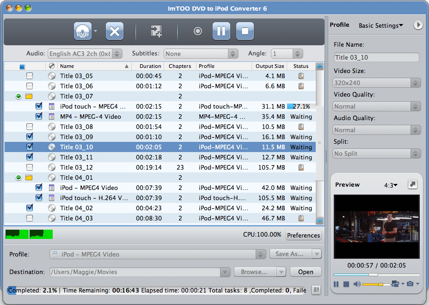Check the Title 03_05 checkbox
This screenshot has width=429, height=305.
(x=30, y=76)
